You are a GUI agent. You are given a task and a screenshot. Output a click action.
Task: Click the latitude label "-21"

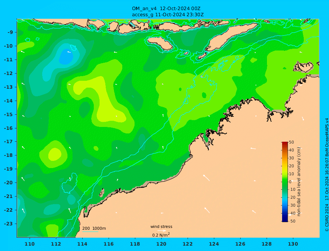pos(9,197)
